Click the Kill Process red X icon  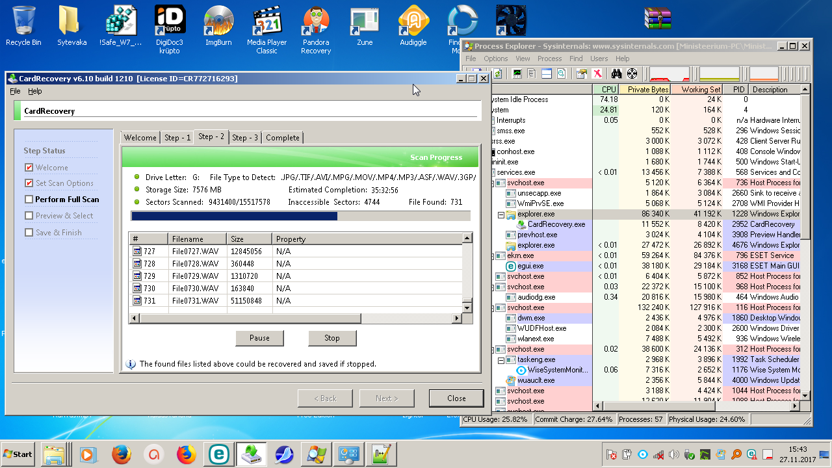[x=597, y=73]
